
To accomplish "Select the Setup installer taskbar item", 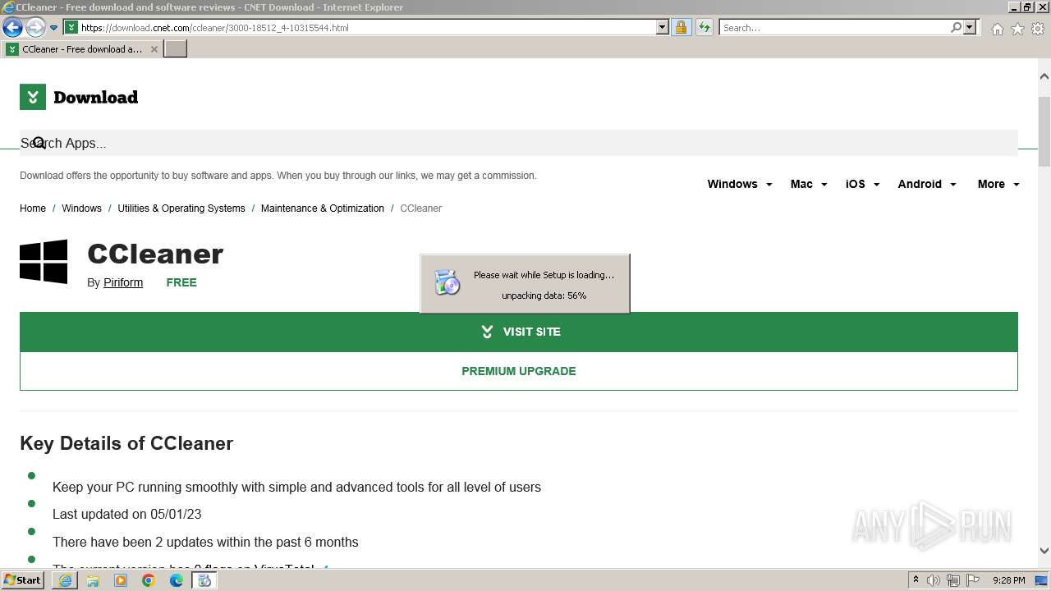I will coord(204,580).
